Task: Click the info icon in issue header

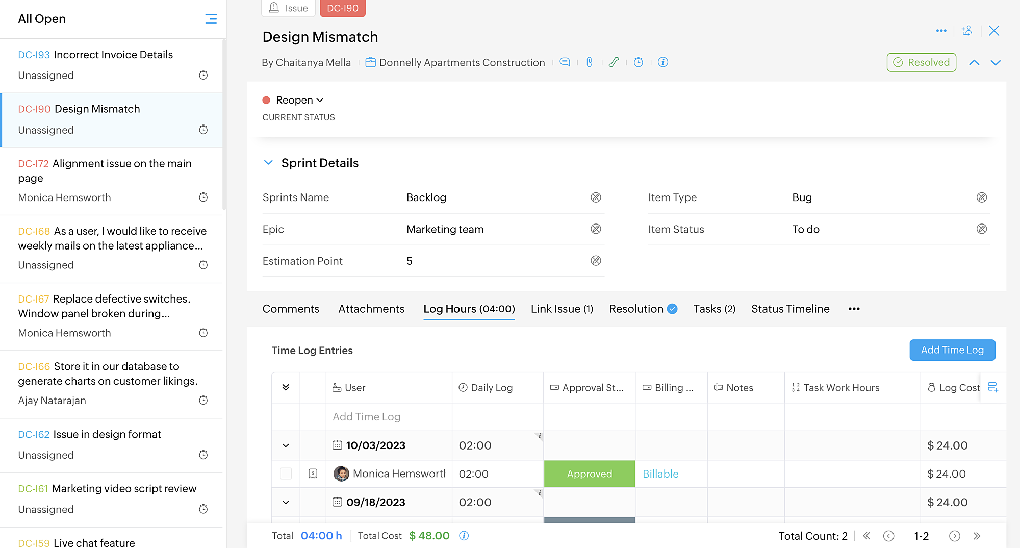Action: 662,62
